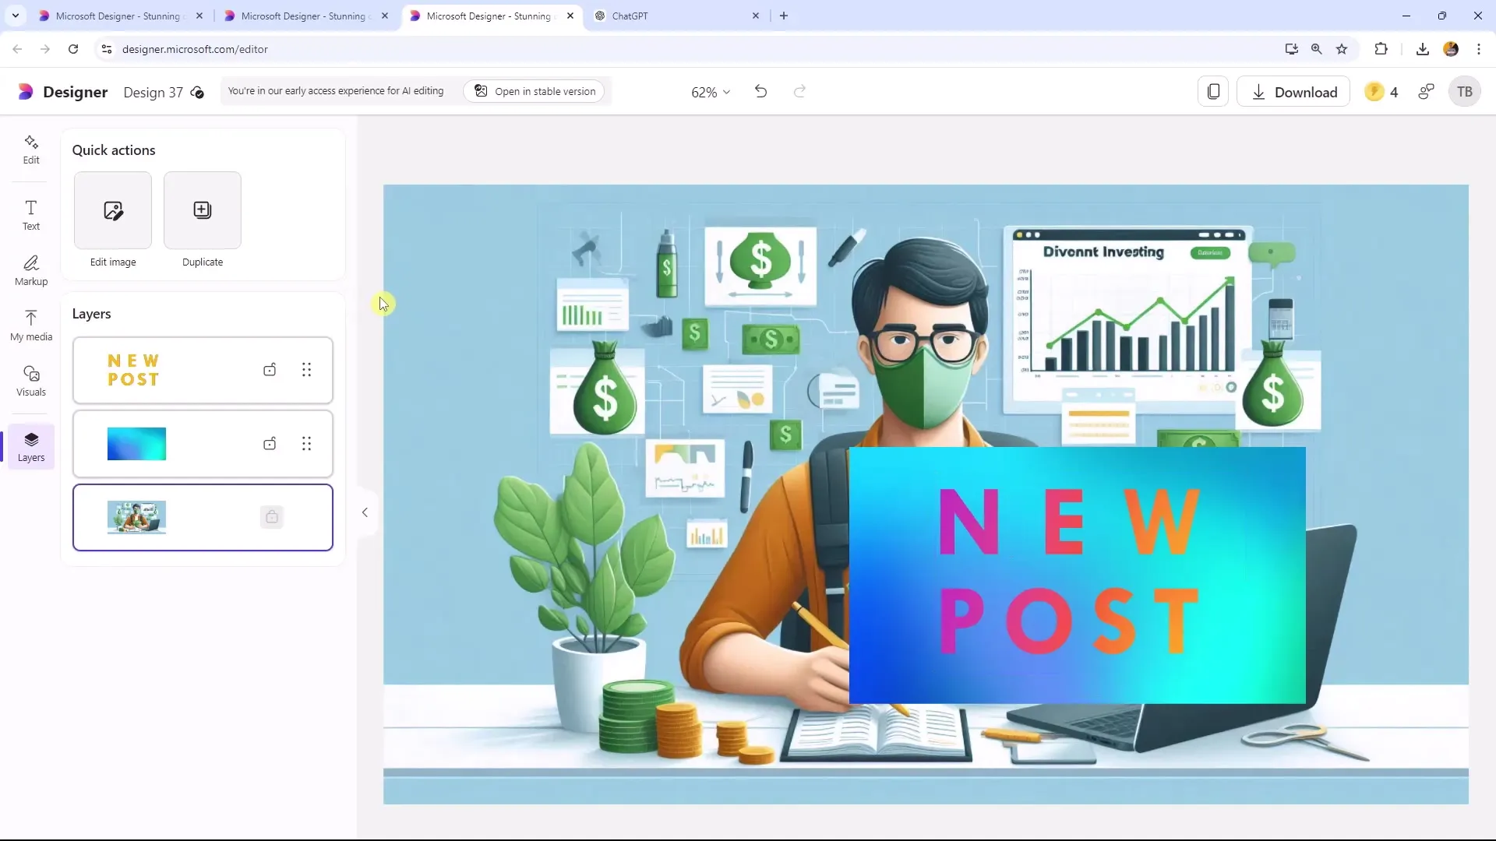
Task: Open the browser extensions menu
Action: (x=1381, y=49)
